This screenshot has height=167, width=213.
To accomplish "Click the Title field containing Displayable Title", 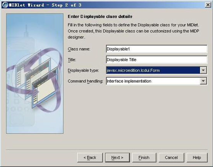I will tap(156, 60).
